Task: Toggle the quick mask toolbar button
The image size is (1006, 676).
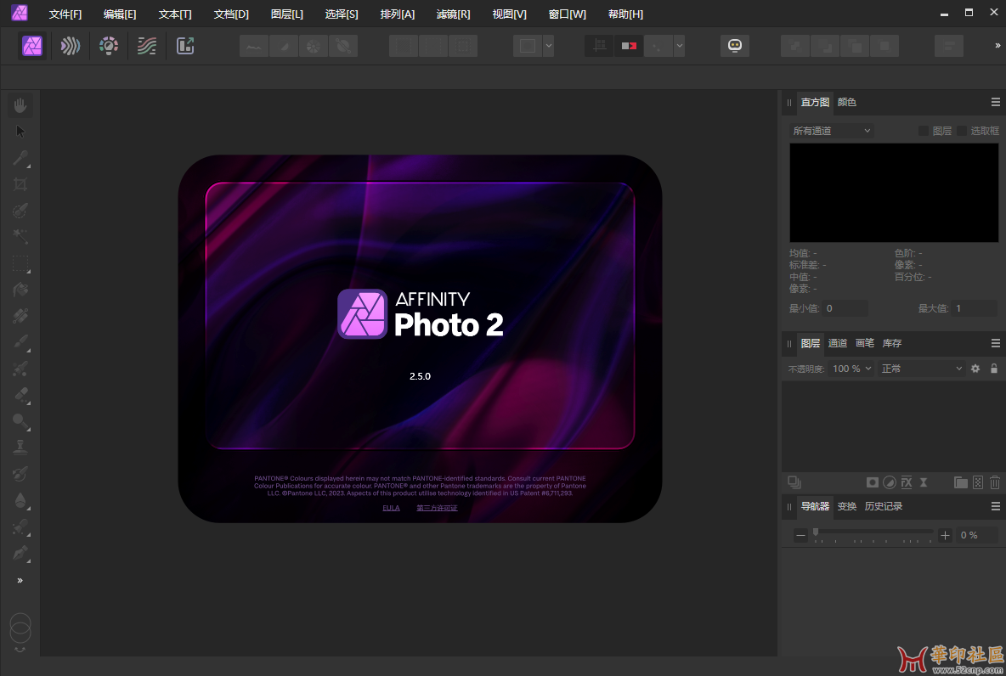Action: point(629,46)
